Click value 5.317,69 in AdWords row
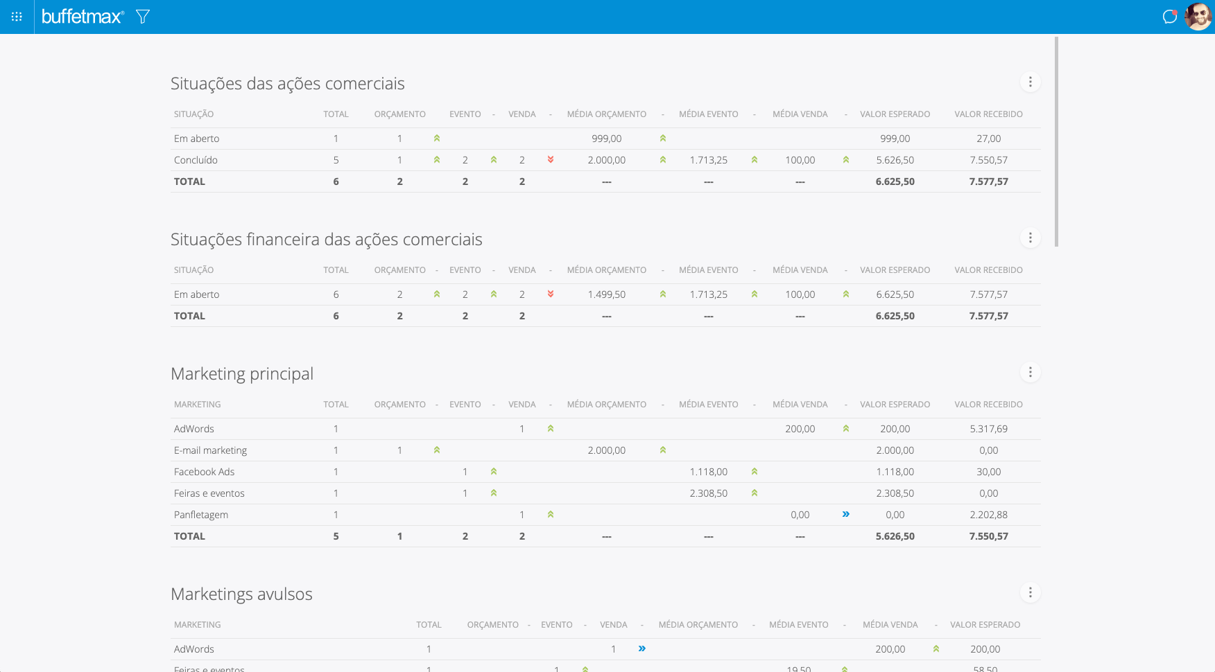The width and height of the screenshot is (1215, 672). [x=988, y=429]
